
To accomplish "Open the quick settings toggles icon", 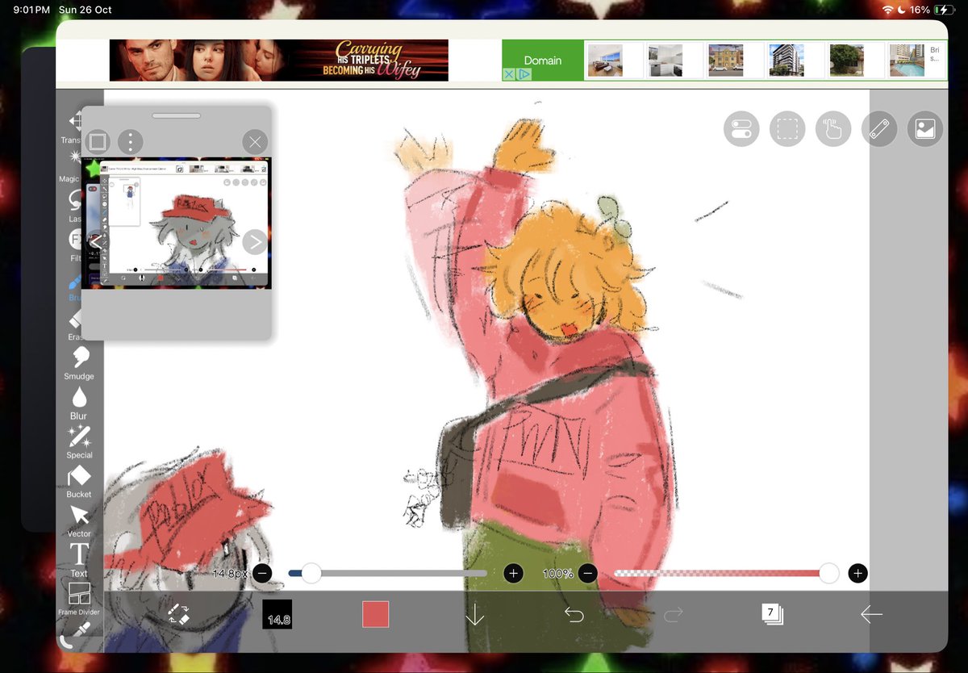I will [x=741, y=129].
